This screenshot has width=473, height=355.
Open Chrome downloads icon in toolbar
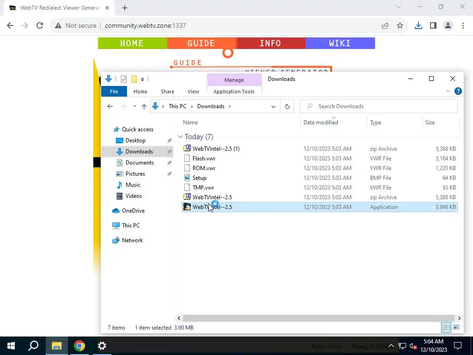(x=418, y=26)
